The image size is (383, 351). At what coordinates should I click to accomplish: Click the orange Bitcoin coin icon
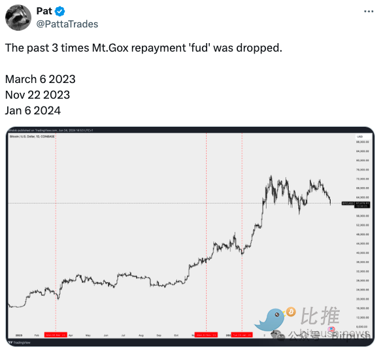[x=291, y=312]
